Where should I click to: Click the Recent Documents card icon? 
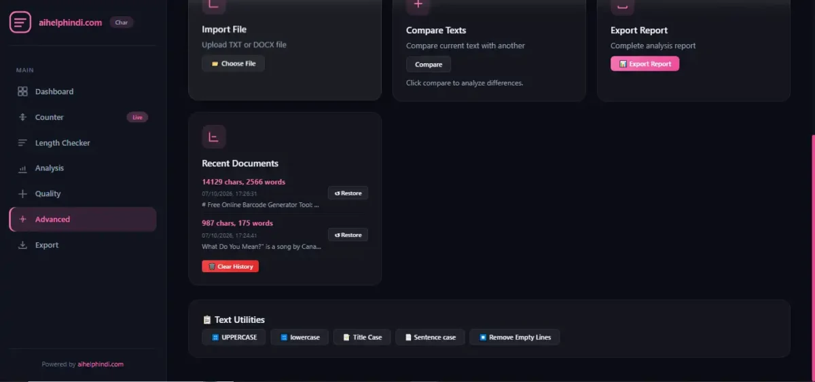pyautogui.click(x=213, y=136)
